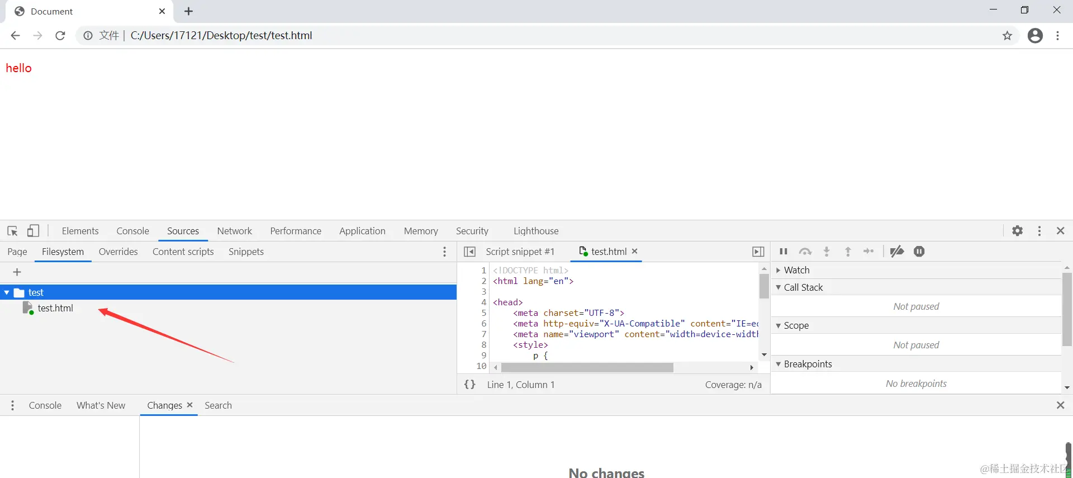The image size is (1073, 478).
Task: Open the Network tab
Action: point(235,231)
